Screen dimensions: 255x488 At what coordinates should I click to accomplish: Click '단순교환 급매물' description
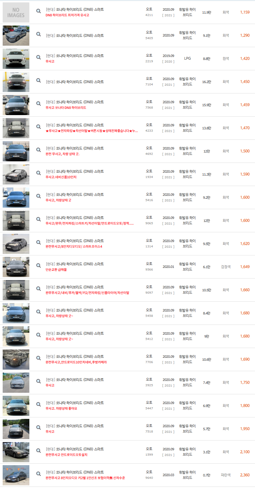56,270
